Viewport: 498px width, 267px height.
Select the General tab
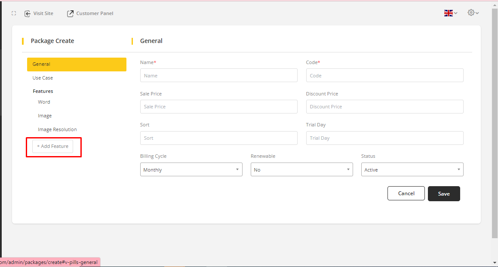pyautogui.click(x=77, y=64)
